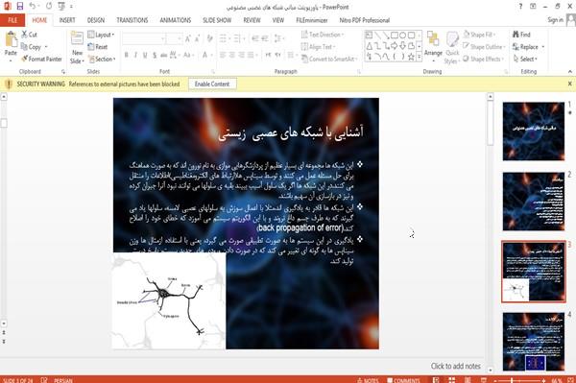This screenshot has width=576, height=383.
Task: Click the Cut scissors icon
Action: point(25,35)
